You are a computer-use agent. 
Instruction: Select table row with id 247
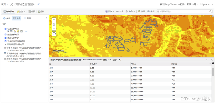point(130,72)
